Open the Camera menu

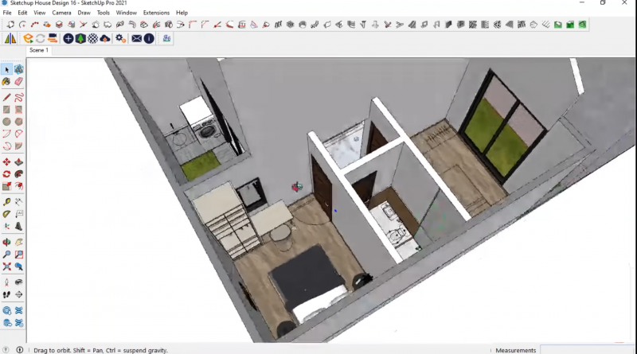(61, 13)
